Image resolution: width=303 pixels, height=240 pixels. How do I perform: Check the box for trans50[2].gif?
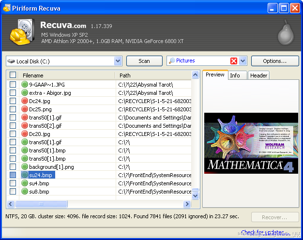click(13, 126)
